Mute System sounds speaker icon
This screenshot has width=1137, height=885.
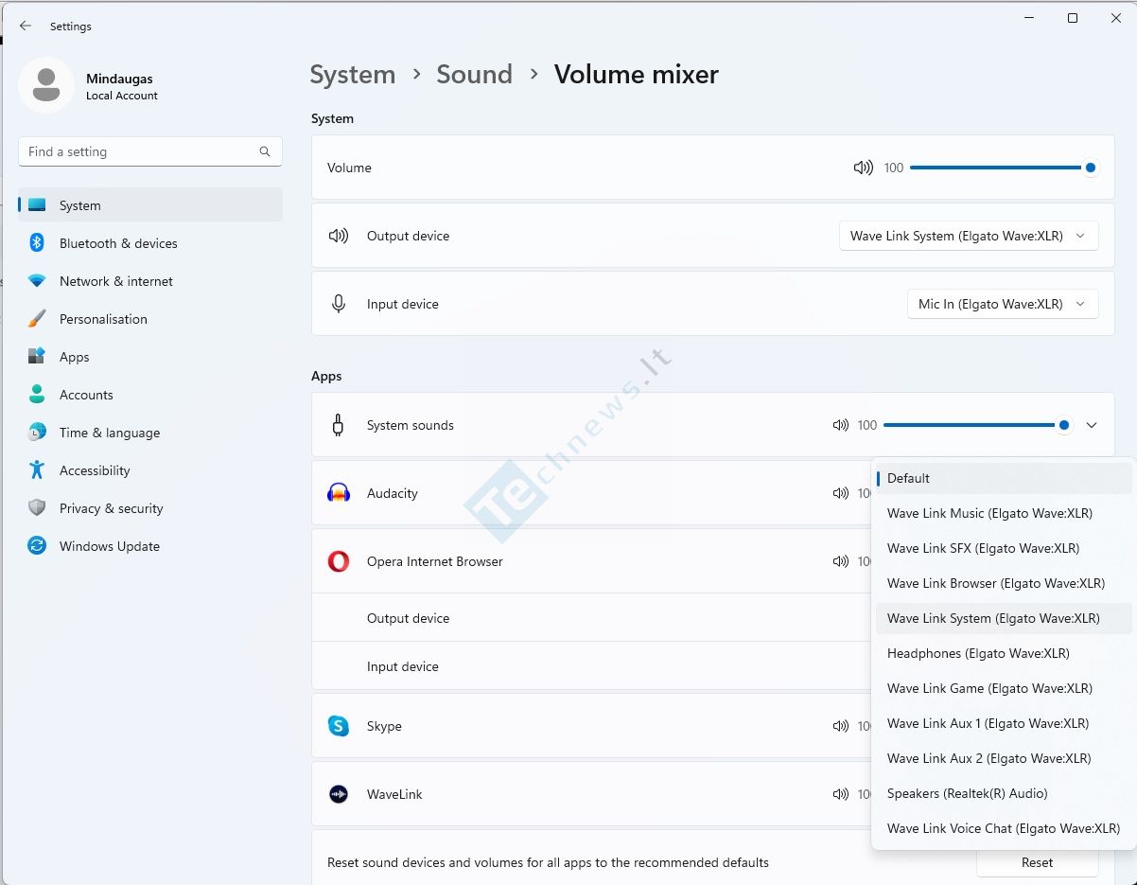click(841, 425)
